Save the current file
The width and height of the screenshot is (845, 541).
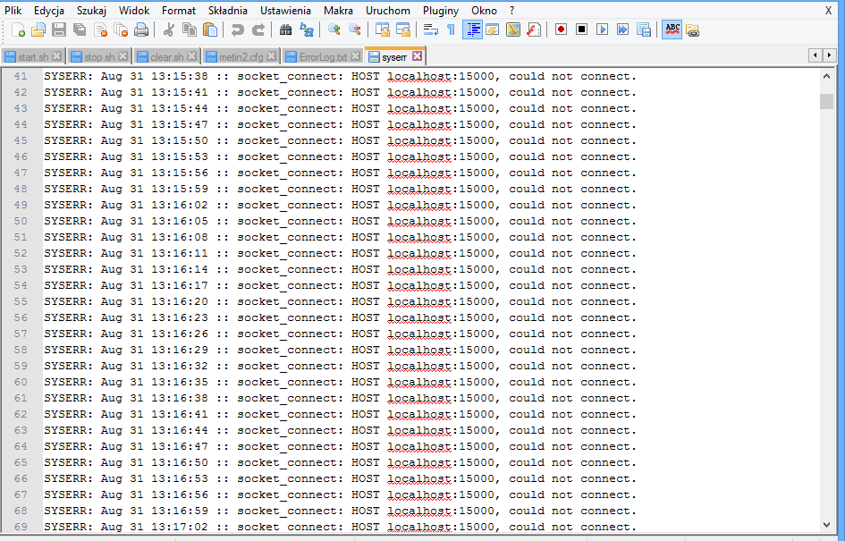59,30
